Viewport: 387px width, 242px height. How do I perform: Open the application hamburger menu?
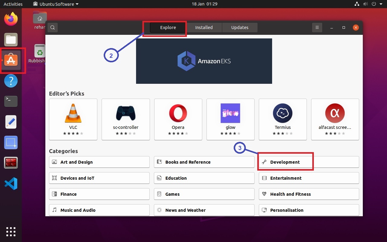[317, 28]
